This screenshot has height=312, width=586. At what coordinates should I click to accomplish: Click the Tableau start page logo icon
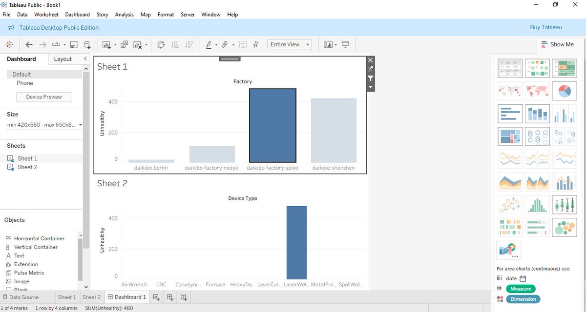click(x=9, y=44)
